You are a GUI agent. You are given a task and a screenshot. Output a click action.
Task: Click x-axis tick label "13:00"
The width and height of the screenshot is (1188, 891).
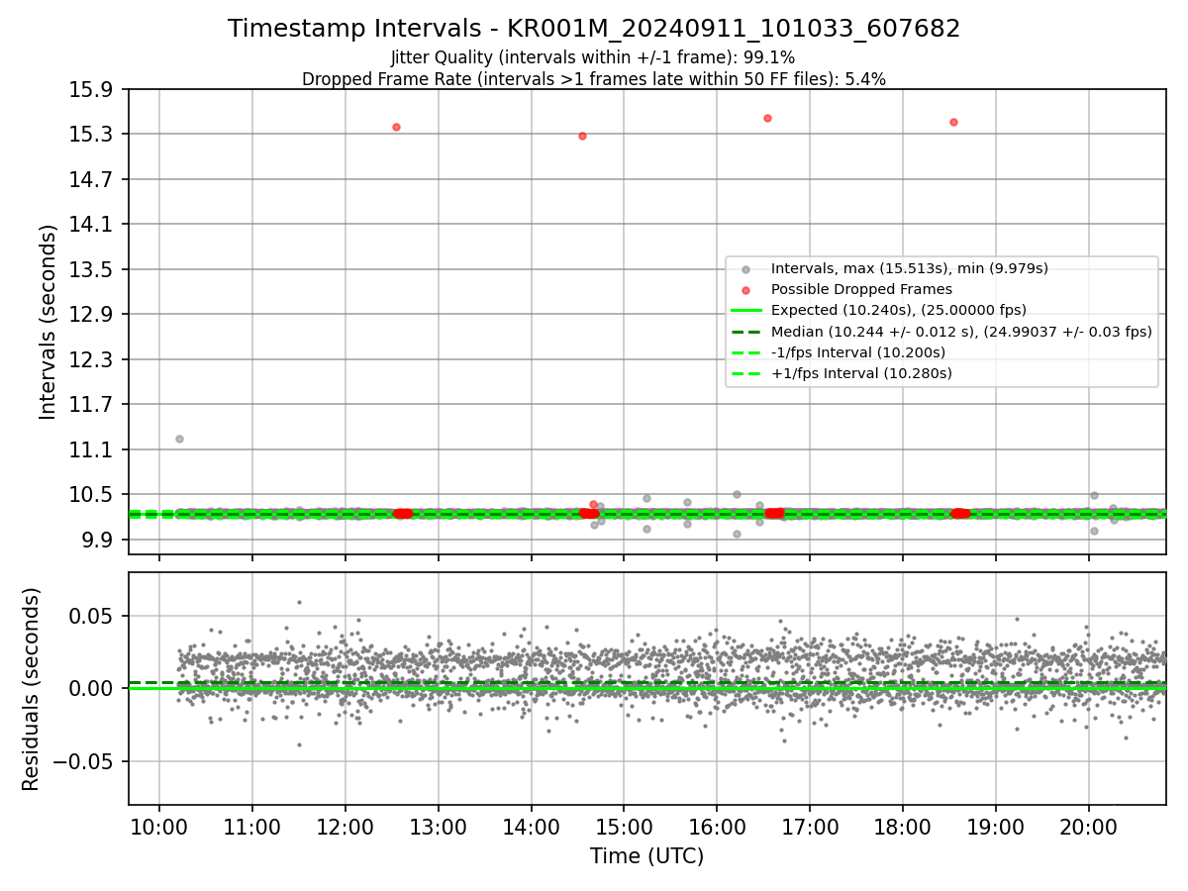pyautogui.click(x=439, y=827)
